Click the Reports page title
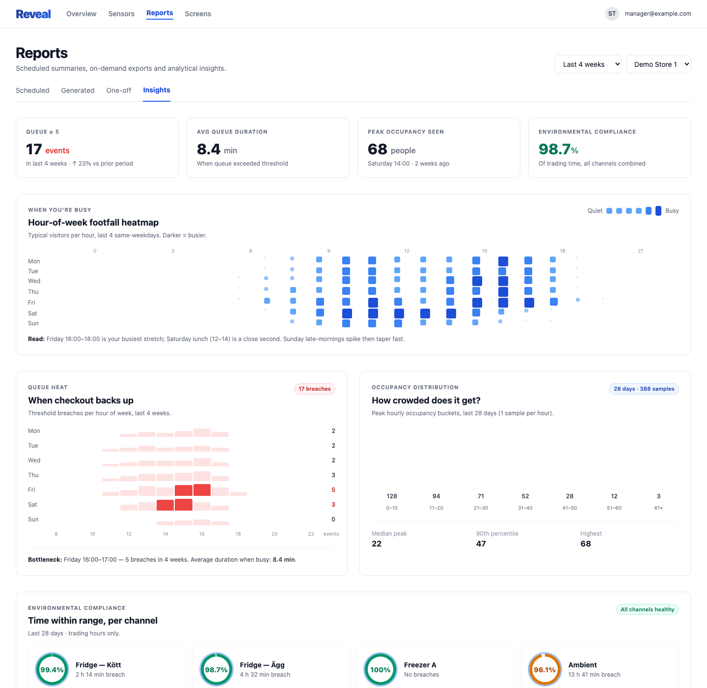 coord(42,53)
